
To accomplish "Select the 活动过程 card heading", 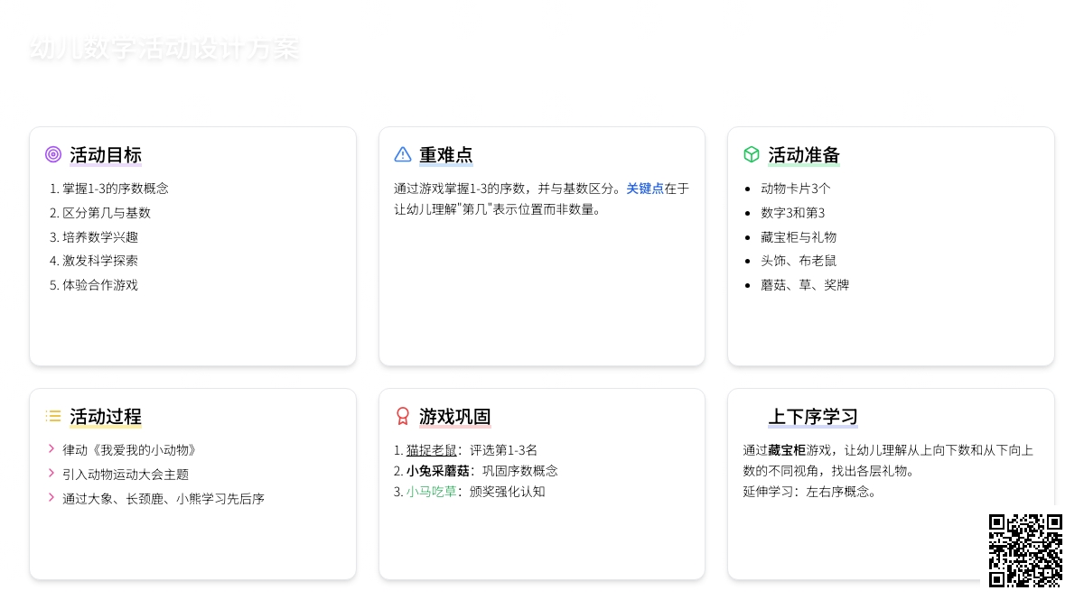I will coord(106,417).
